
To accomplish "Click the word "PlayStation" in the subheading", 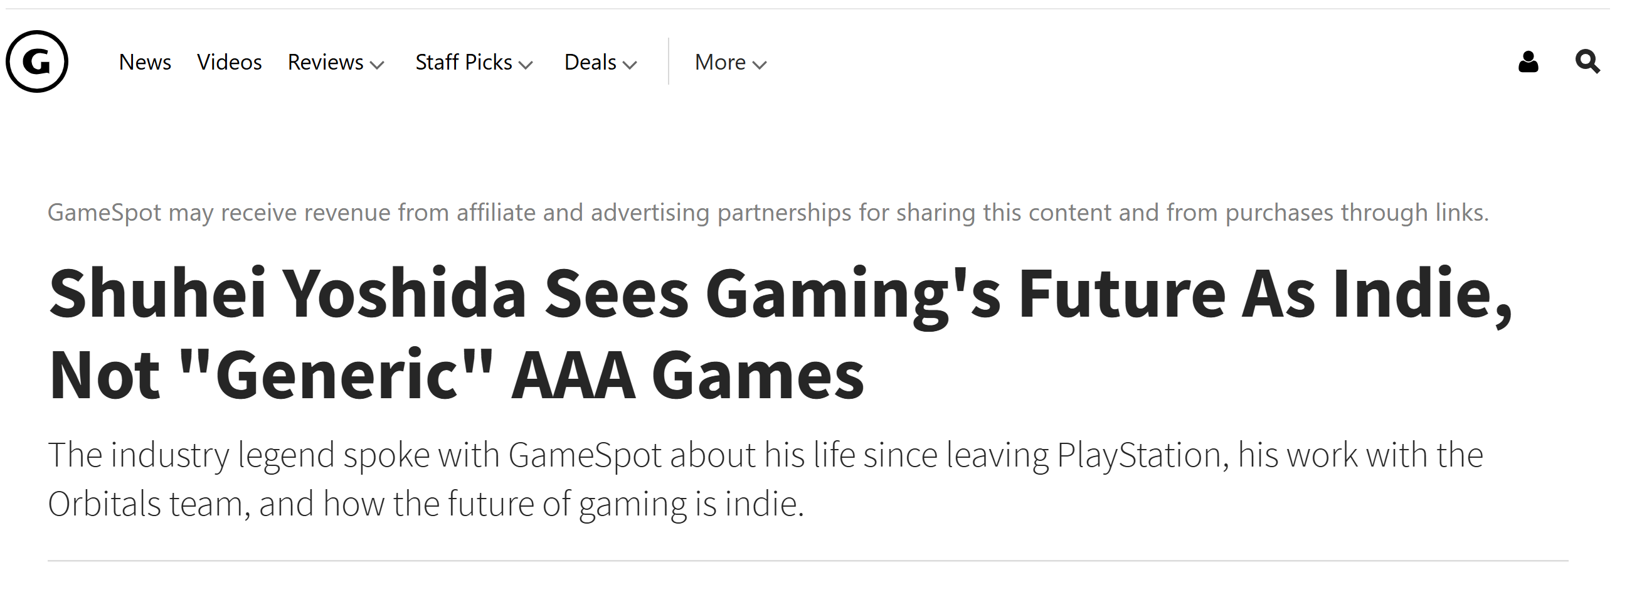I will (1139, 455).
